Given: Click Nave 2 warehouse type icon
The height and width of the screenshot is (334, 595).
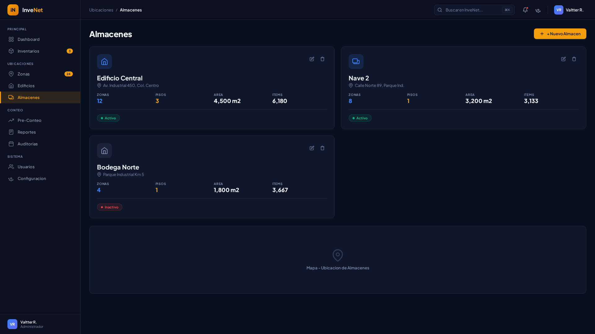Looking at the screenshot, I should click(x=356, y=62).
